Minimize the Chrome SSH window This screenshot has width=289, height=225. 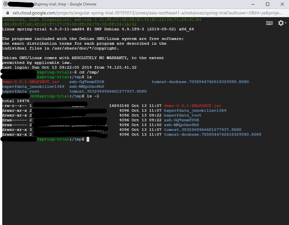pos(253,4)
